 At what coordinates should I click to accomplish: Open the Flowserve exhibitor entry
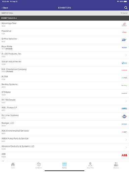(64, 32)
